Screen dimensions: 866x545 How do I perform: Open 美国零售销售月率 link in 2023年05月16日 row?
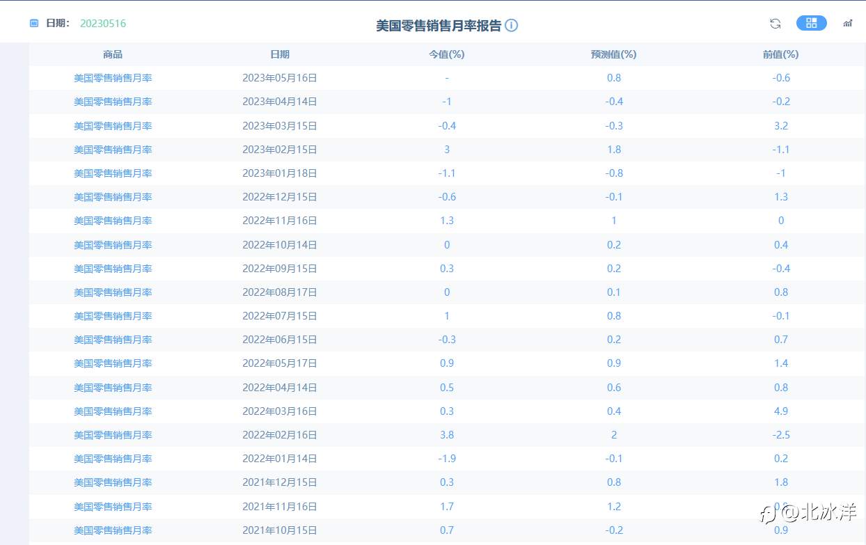point(113,78)
